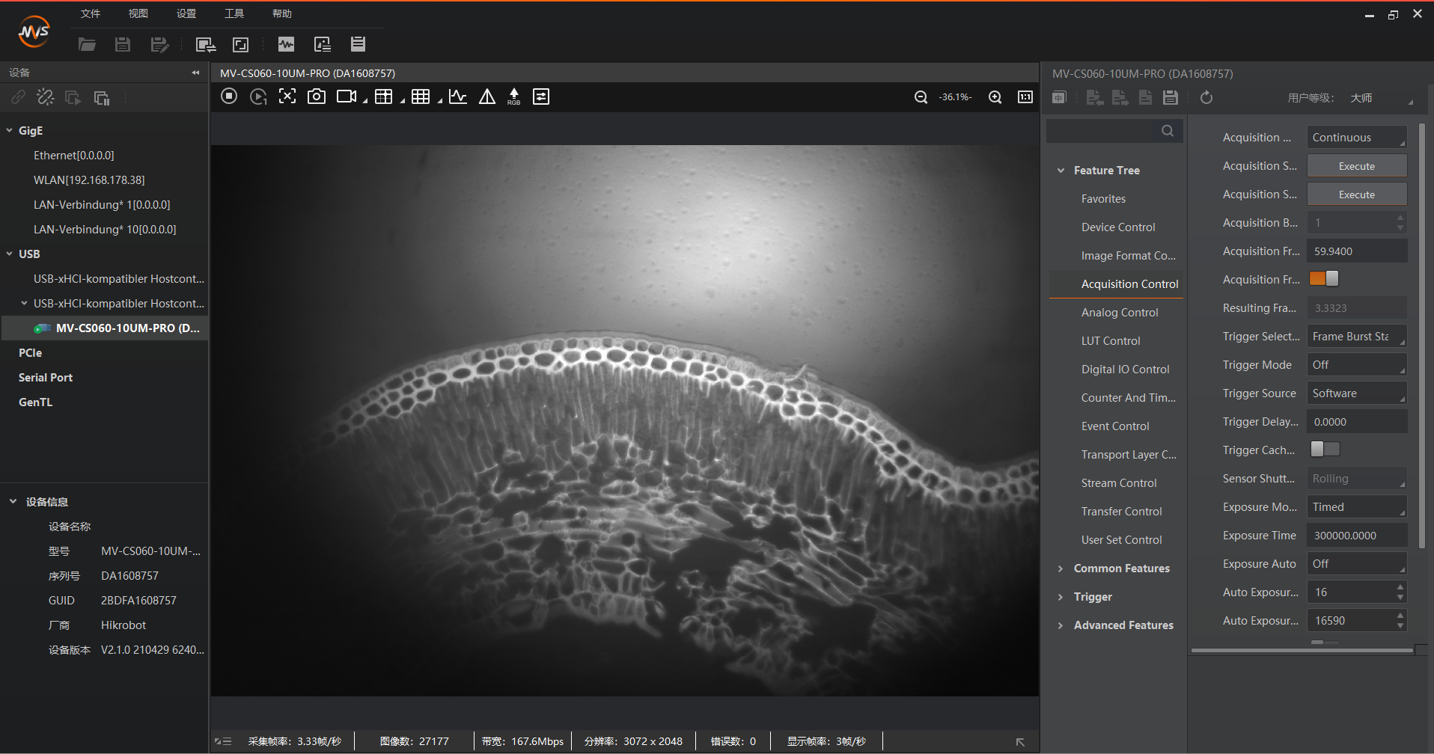Stop acquisition with the stop icon
Image resolution: width=1434 pixels, height=754 pixels.
(229, 96)
